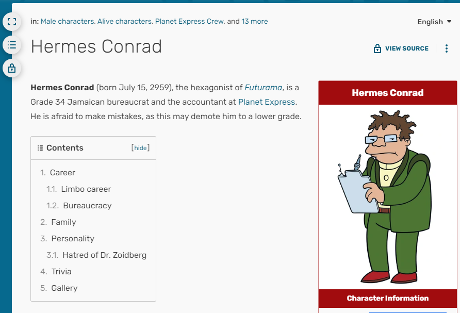The height and width of the screenshot is (313, 460).
Task: Click the padlock icon in left rail
Action: [12, 69]
